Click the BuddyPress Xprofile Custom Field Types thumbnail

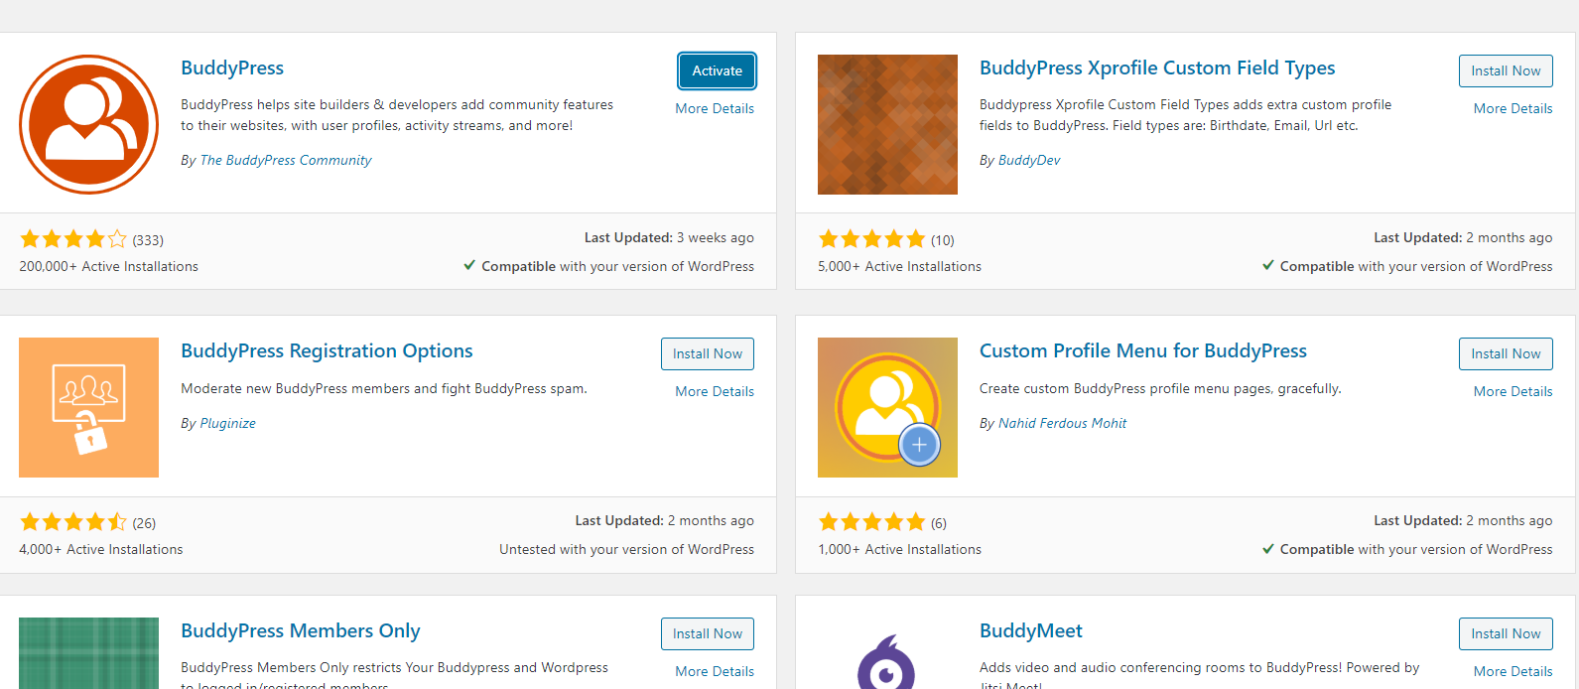(887, 124)
